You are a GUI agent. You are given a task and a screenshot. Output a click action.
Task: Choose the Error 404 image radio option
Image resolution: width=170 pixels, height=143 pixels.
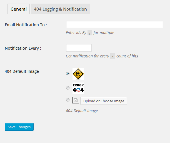pos(68,88)
